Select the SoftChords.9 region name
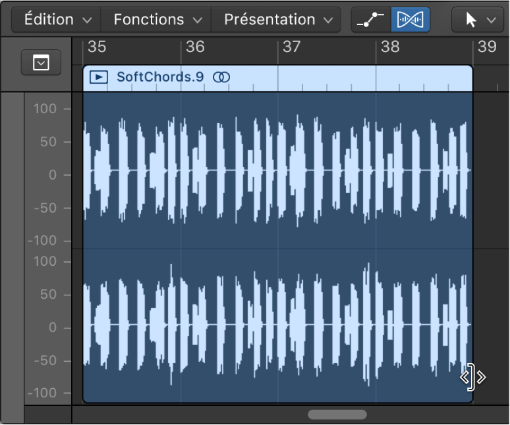 (160, 78)
